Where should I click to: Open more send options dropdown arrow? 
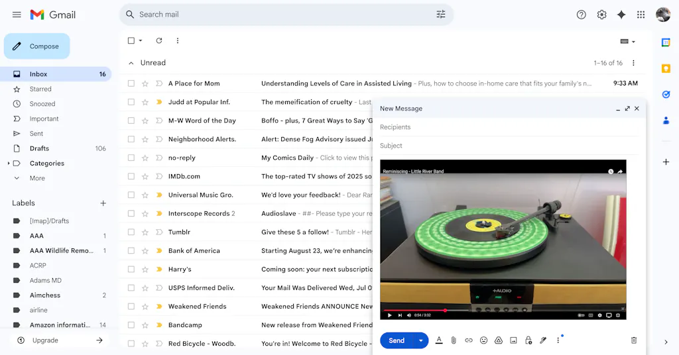click(420, 340)
